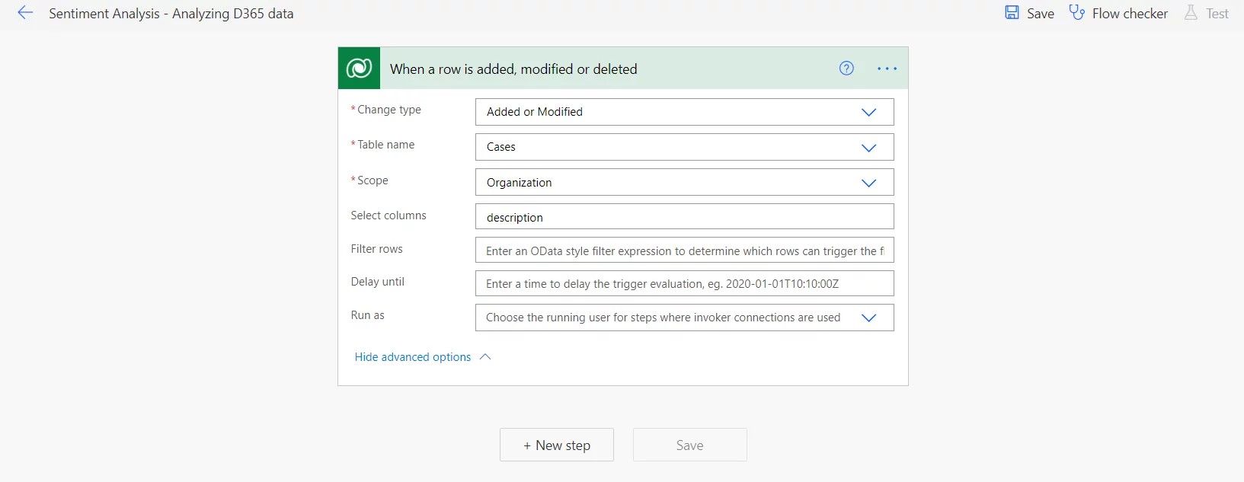
Task: Go back using the left arrow icon
Action: [x=25, y=13]
